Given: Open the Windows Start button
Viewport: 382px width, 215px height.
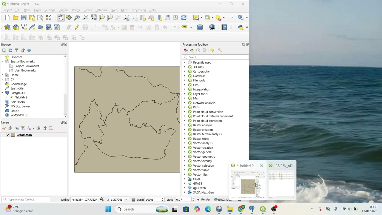Looking at the screenshot, I should 108,209.
